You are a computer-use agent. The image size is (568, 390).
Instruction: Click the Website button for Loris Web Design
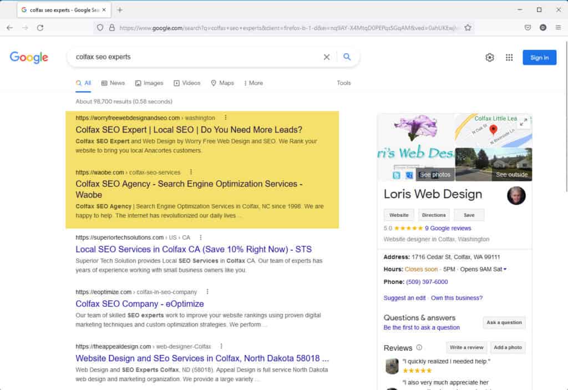point(399,215)
